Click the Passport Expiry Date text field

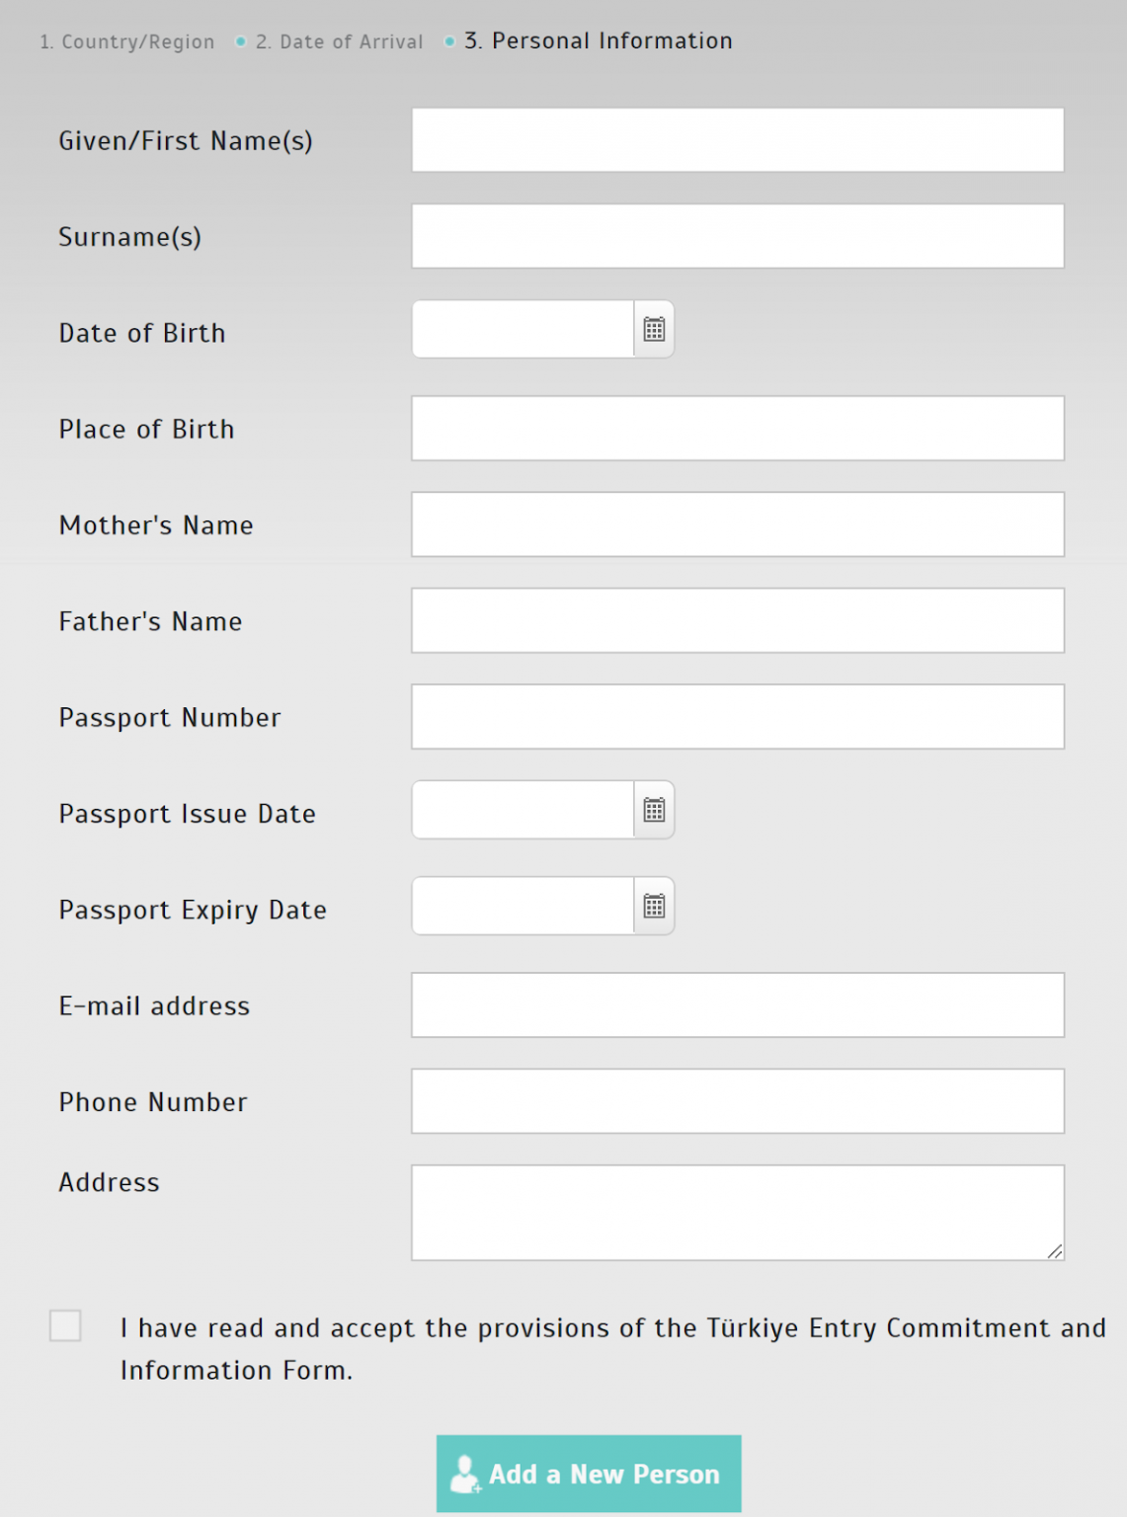pos(523,907)
